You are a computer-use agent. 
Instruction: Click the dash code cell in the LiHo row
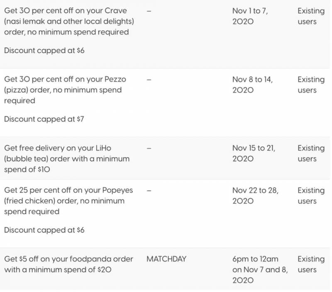149,148
